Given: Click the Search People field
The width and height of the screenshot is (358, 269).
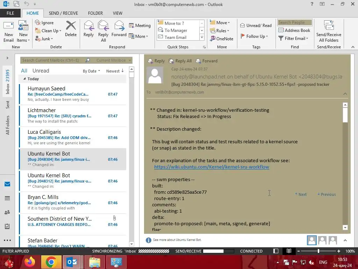Looking at the screenshot, I should tap(295, 22).
